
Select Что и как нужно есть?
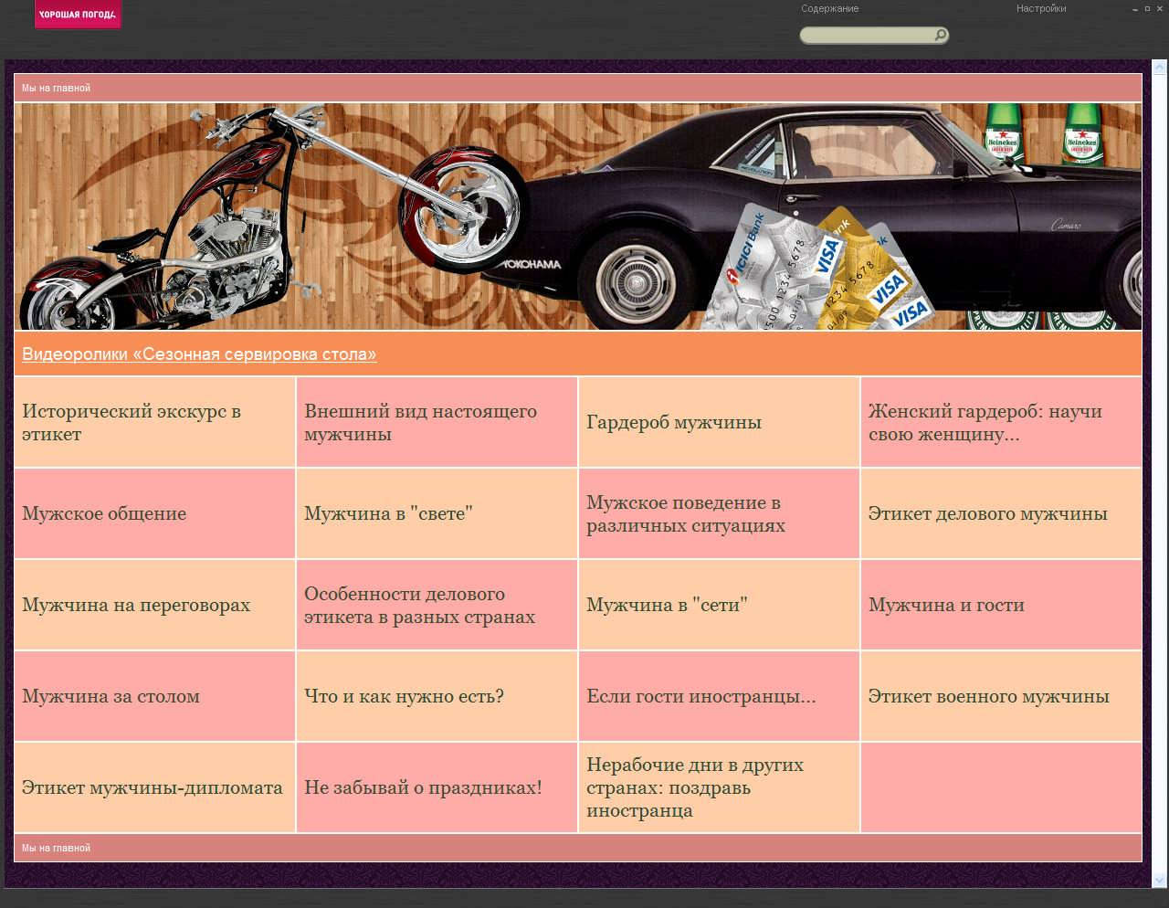pos(404,697)
